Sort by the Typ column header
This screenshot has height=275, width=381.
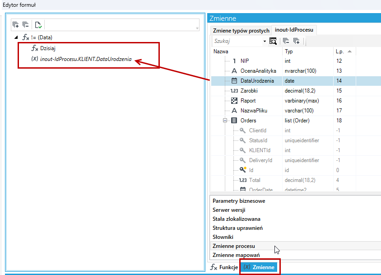click(x=307, y=51)
